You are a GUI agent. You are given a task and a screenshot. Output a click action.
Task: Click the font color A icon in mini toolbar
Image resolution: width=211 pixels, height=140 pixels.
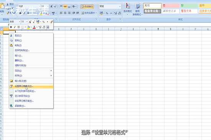[34, 27]
